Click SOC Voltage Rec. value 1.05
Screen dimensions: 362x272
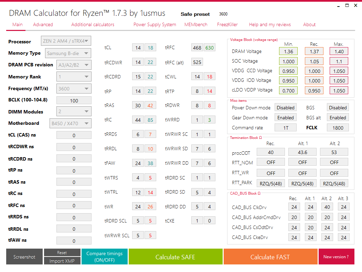coord(314,61)
